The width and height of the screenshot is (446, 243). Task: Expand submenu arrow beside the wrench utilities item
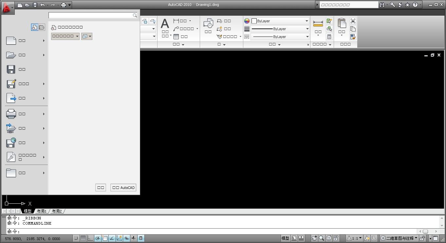(x=44, y=157)
